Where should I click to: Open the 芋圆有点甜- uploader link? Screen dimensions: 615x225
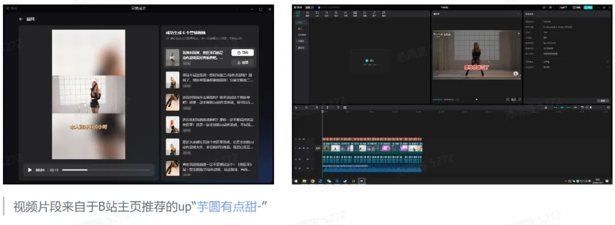point(229,206)
